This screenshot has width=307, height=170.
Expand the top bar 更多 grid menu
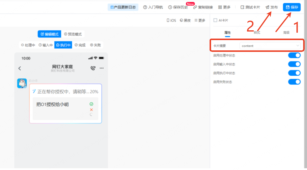coord(224,7)
